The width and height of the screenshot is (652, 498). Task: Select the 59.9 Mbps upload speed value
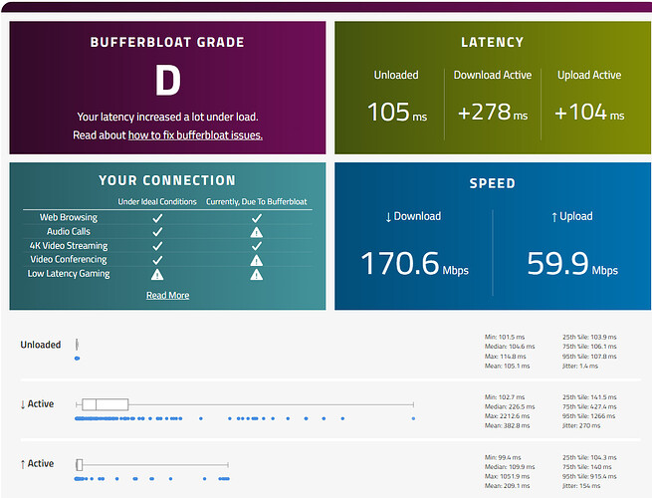pyautogui.click(x=572, y=263)
